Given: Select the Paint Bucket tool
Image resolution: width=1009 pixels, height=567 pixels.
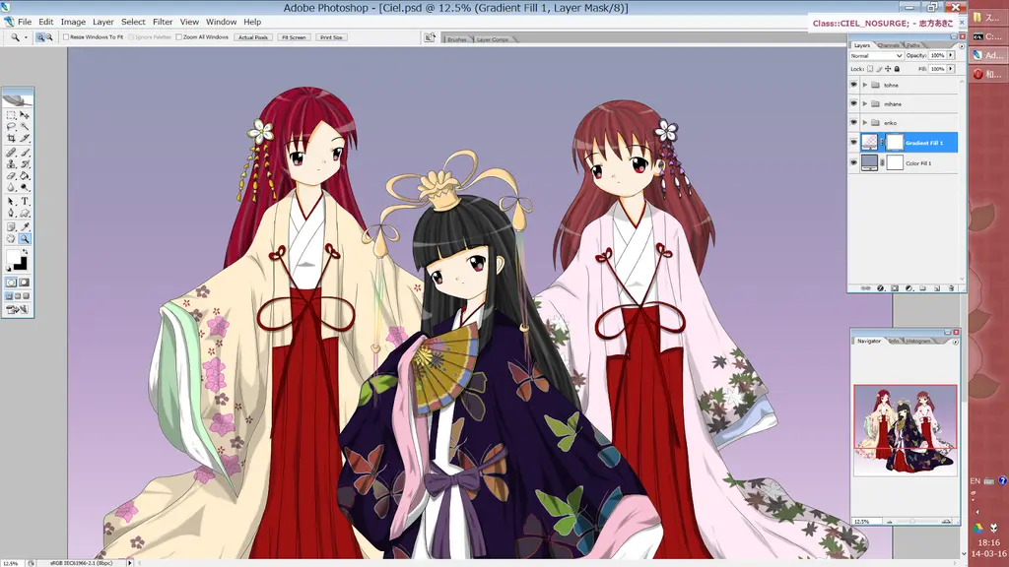Looking at the screenshot, I should tap(25, 175).
